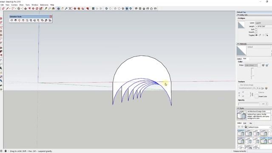Click the Length value field

click(263, 26)
